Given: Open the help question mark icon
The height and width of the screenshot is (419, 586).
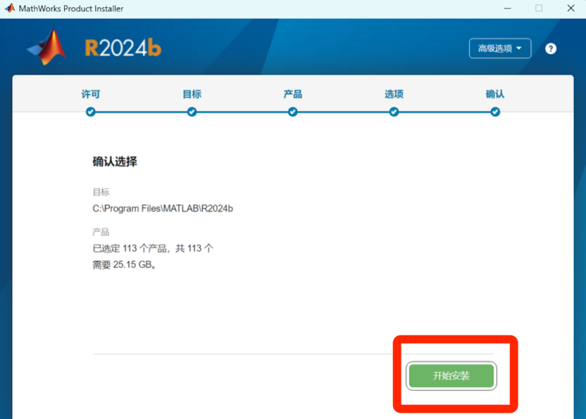Looking at the screenshot, I should click(551, 49).
